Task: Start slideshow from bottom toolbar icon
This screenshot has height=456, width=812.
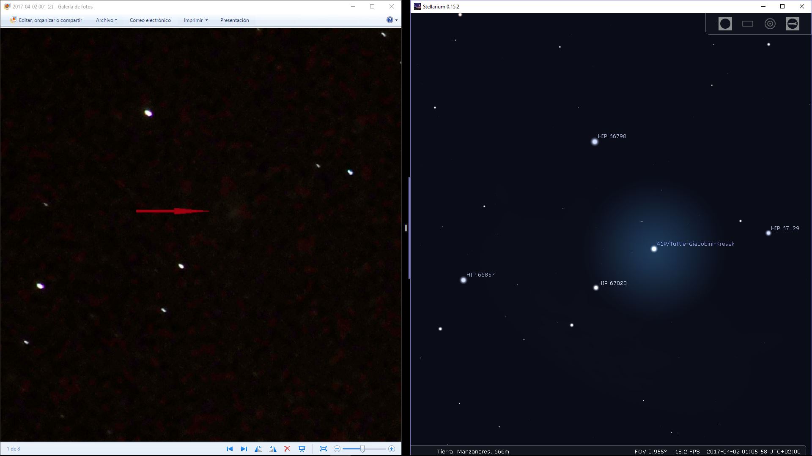Action: (x=302, y=449)
